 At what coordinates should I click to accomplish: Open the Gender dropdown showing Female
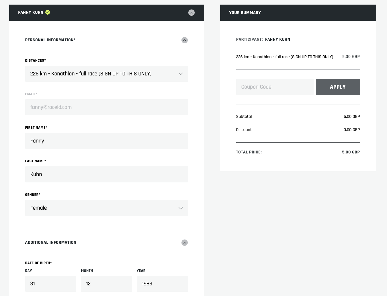(107, 208)
